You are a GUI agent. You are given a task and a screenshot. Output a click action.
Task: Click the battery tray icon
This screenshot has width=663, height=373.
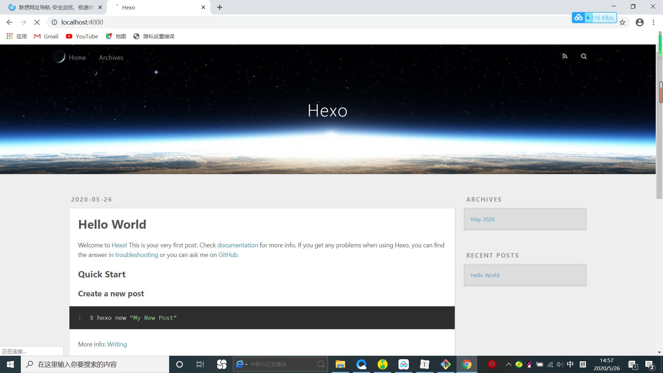point(540,364)
